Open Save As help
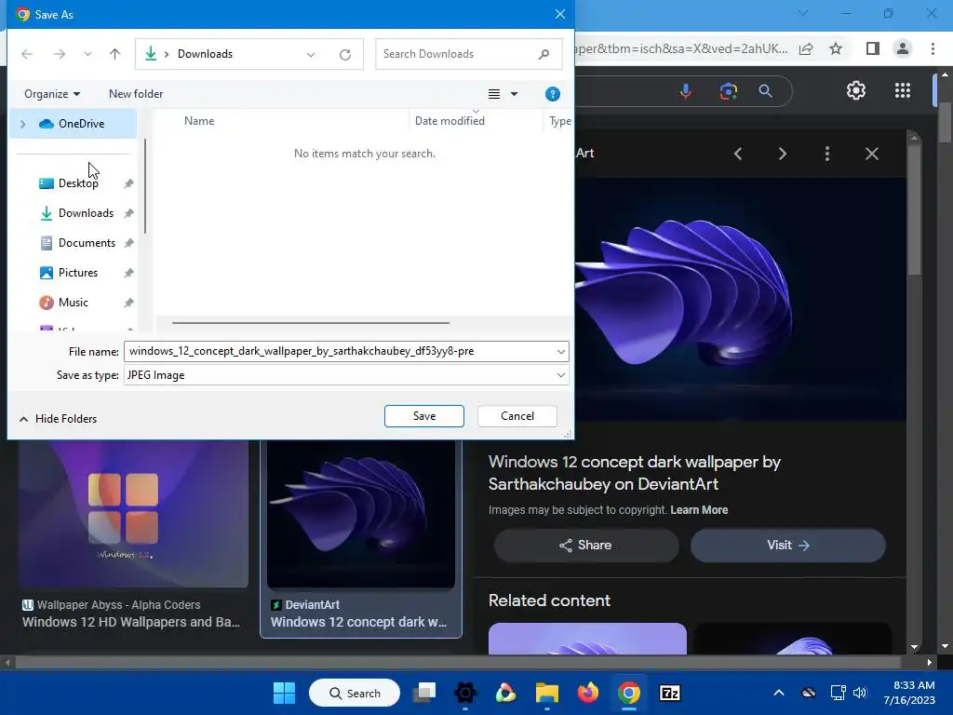The image size is (953, 715). tap(553, 94)
